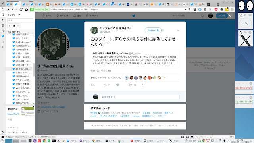Open quoted tweet from @kk_hirono
Screen dimensions: 254x143
tap(135, 58)
